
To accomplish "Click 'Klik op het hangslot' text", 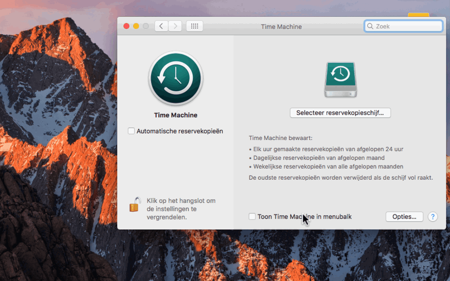I will tap(181, 209).
